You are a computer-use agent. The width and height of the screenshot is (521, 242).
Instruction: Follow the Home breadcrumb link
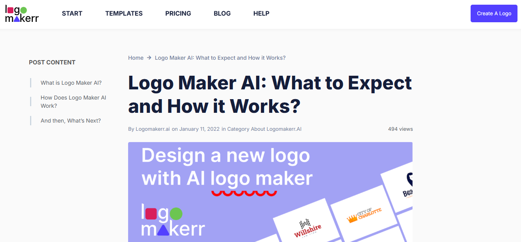(136, 58)
